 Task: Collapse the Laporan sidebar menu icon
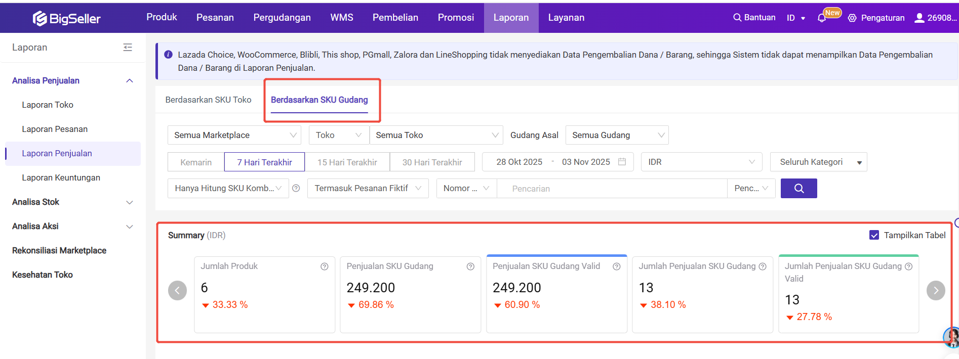click(x=128, y=48)
